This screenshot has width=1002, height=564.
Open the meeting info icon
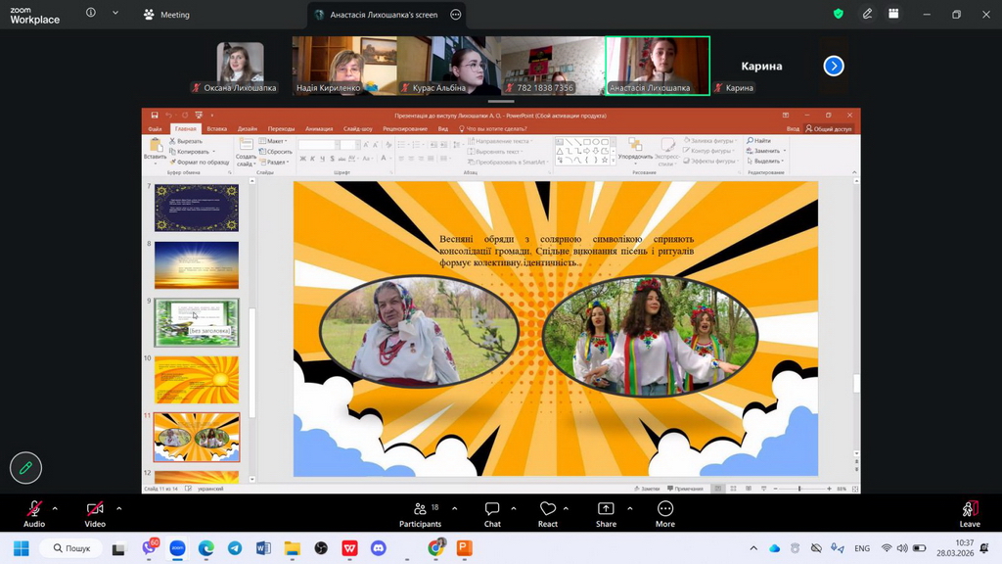(91, 15)
